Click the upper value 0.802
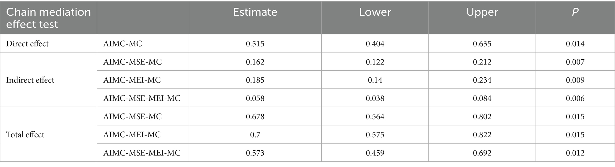Viewport: 615px width, 167px height. click(482, 117)
